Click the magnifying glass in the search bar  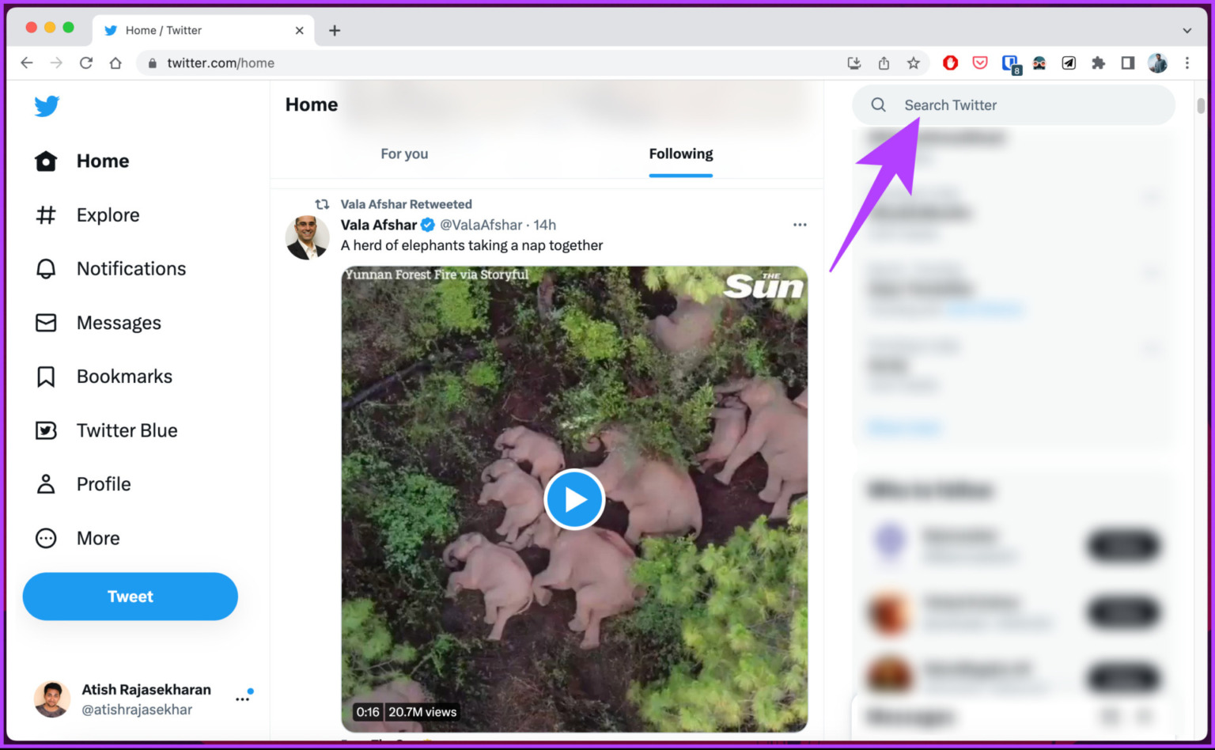click(x=878, y=104)
